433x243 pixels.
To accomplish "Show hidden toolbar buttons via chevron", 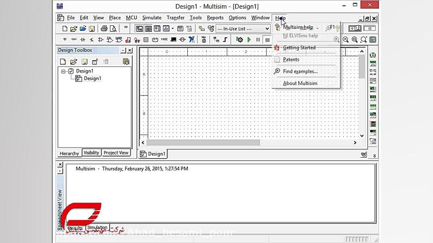I will [x=126, y=28].
